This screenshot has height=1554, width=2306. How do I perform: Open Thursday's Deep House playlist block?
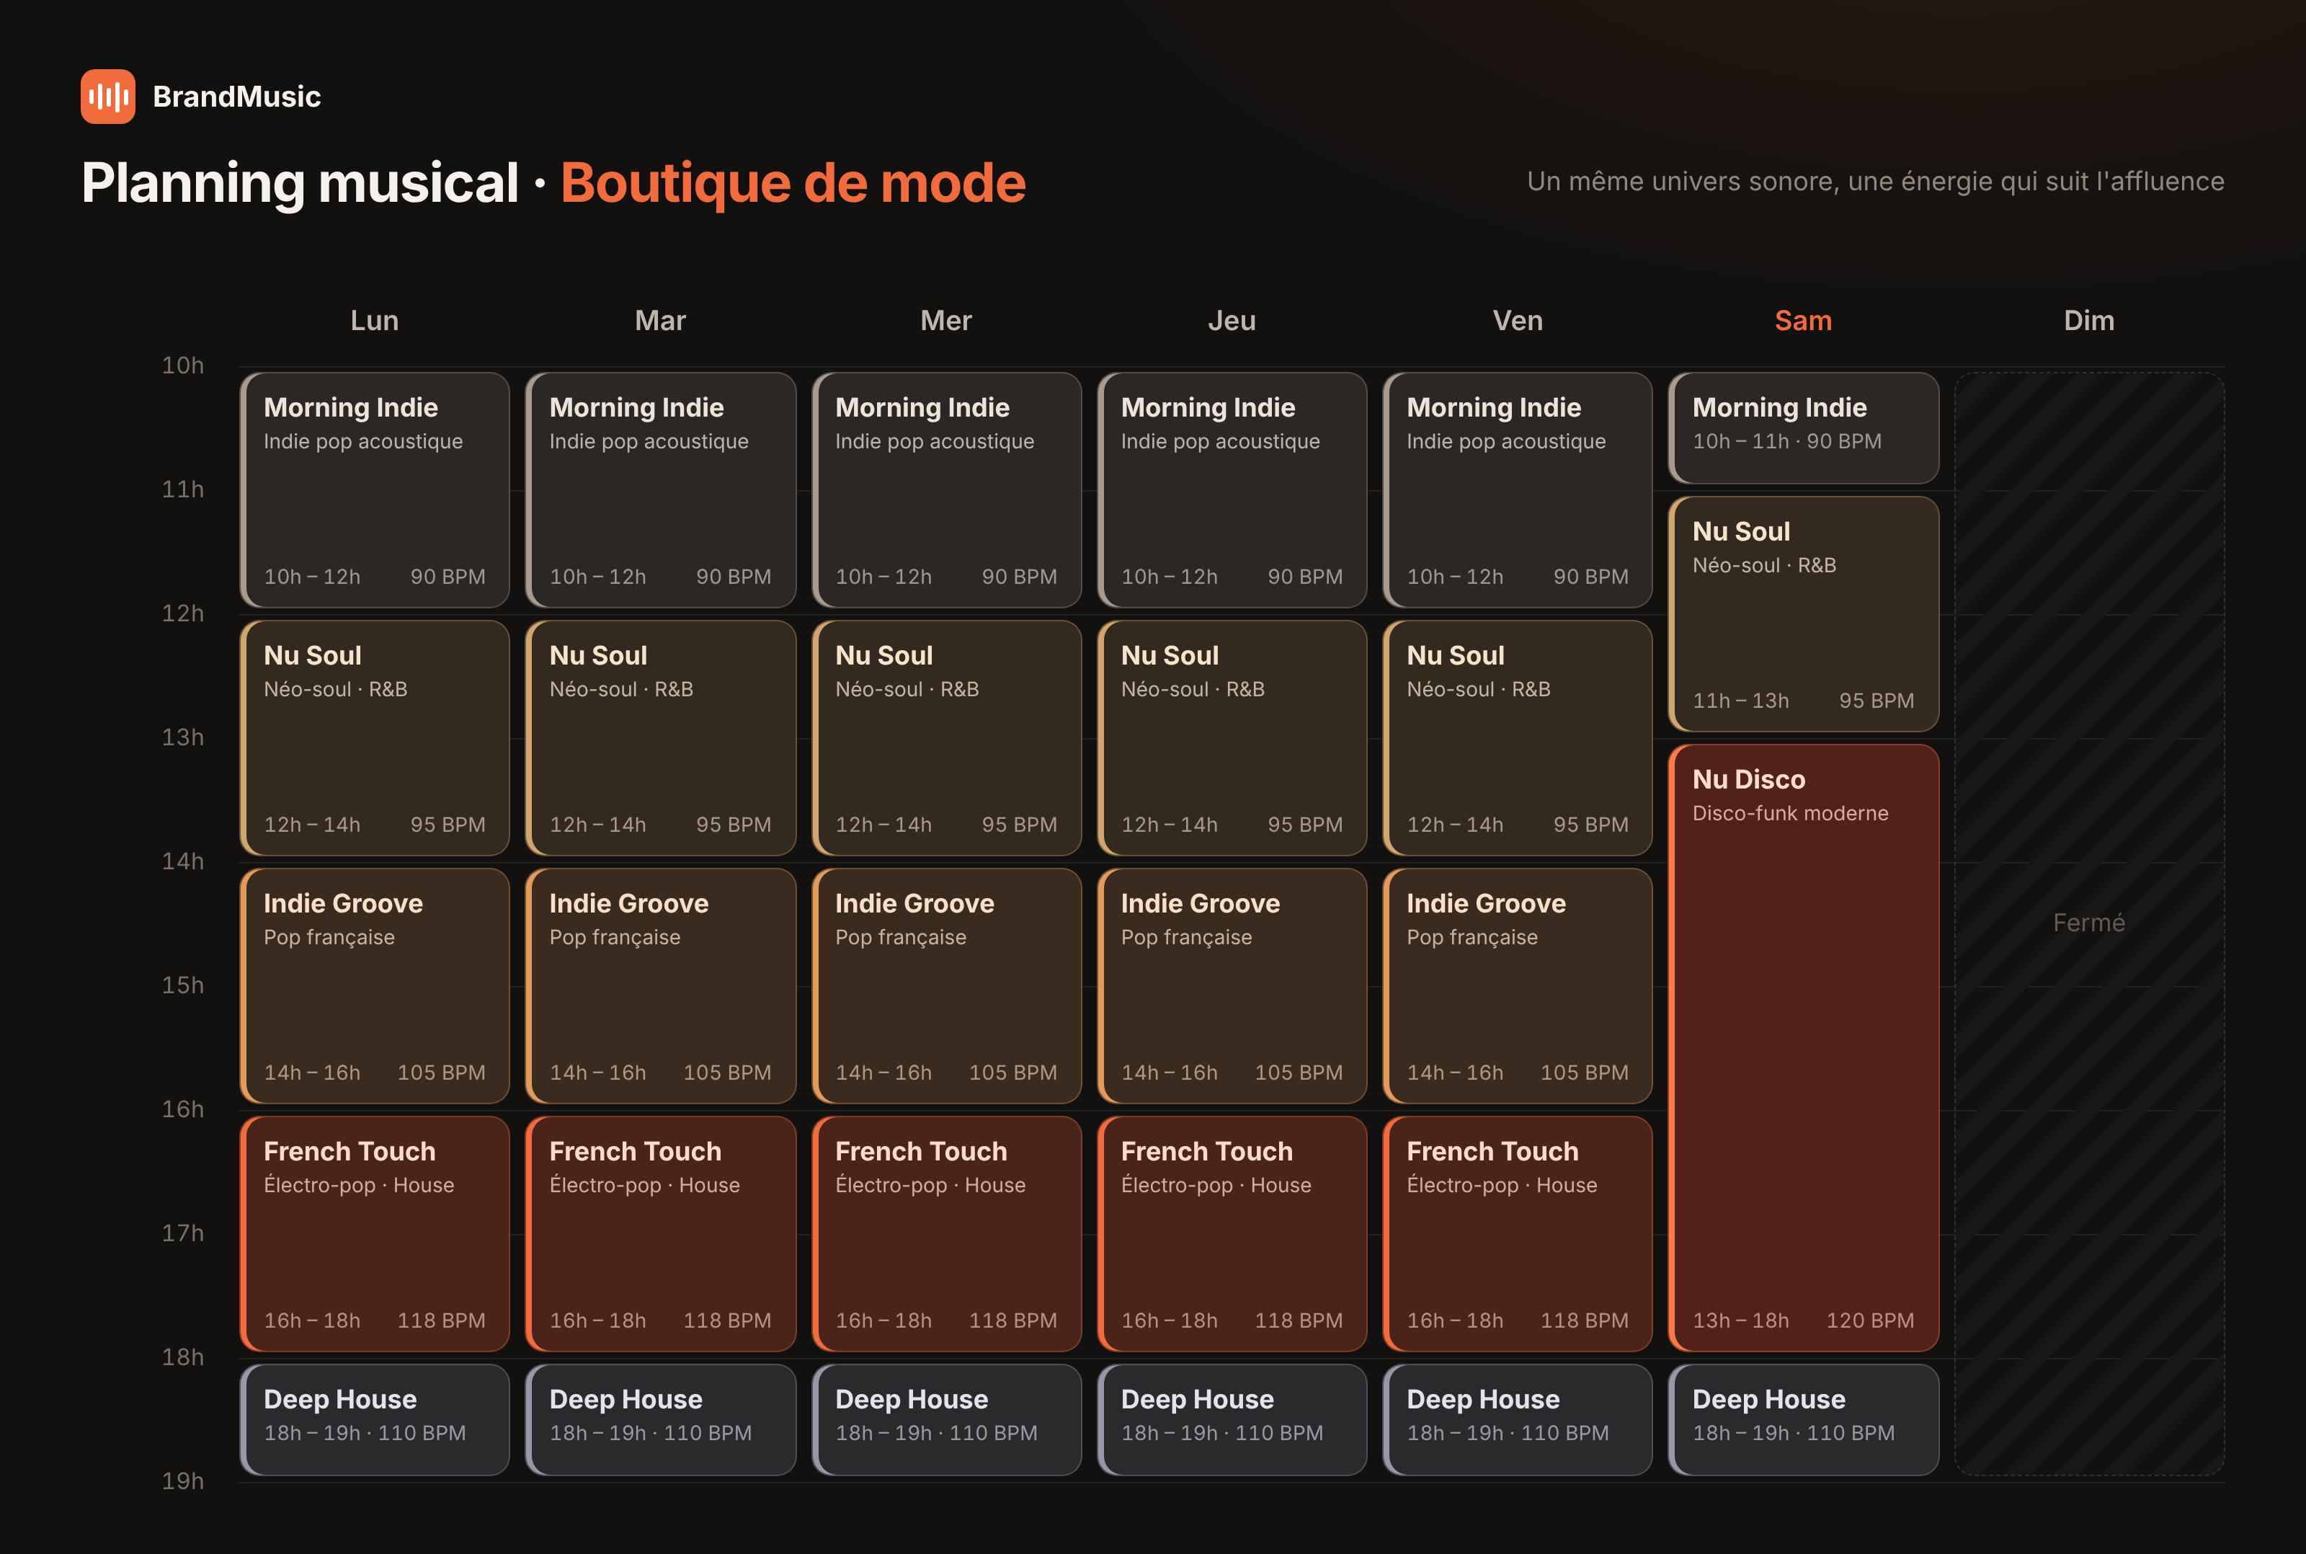click(1232, 1419)
